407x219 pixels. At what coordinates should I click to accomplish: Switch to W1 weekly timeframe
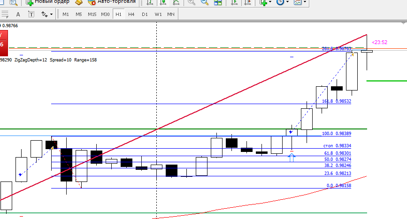click(158, 14)
